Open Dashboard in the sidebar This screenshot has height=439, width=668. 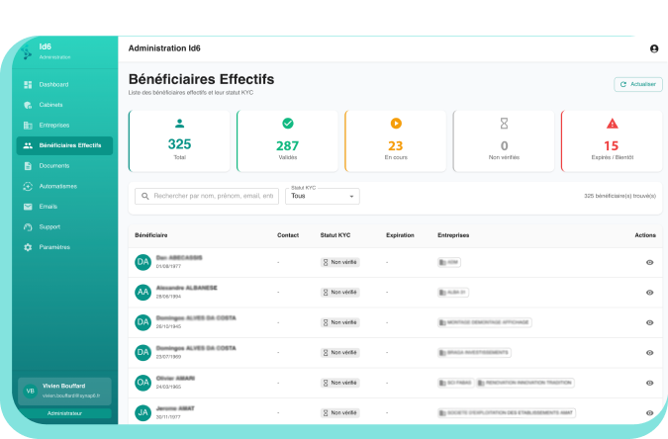(53, 84)
